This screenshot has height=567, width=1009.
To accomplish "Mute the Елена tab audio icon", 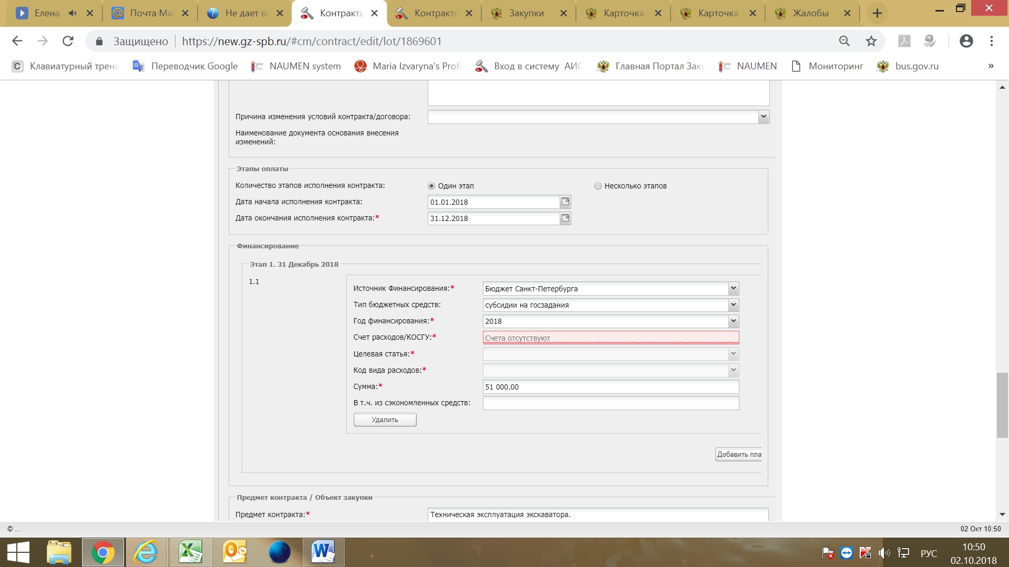I will click(x=73, y=13).
